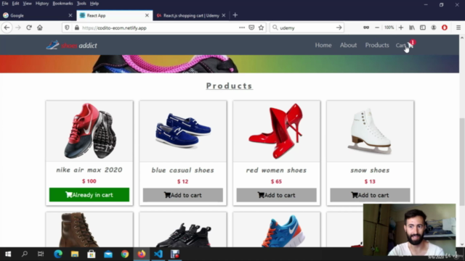
Task: Click the shoes addict logo
Action: pos(71,45)
